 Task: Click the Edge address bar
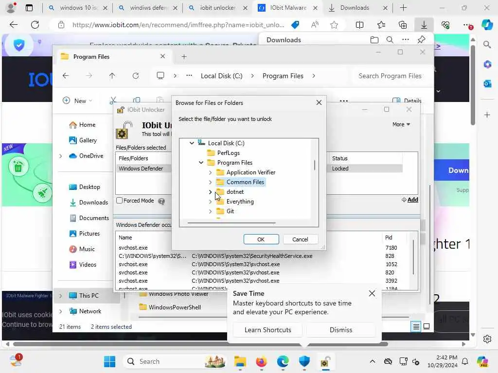pos(178,25)
